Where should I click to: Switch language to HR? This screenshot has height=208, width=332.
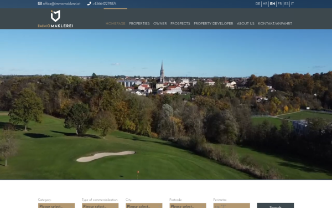pos(265,4)
